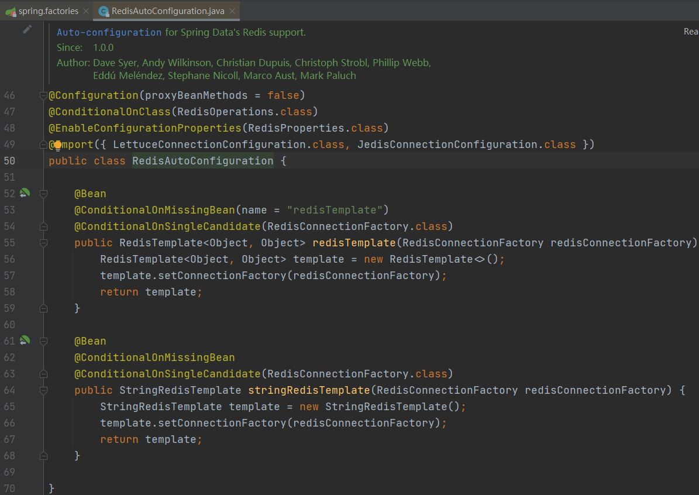The height and width of the screenshot is (495, 699).
Task: Toggle the fold marker at line 63
Action: point(43,374)
